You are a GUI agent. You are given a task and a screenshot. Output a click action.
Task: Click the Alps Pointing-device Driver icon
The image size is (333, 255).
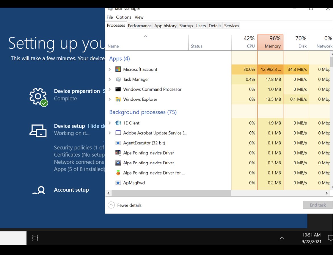[x=118, y=153]
